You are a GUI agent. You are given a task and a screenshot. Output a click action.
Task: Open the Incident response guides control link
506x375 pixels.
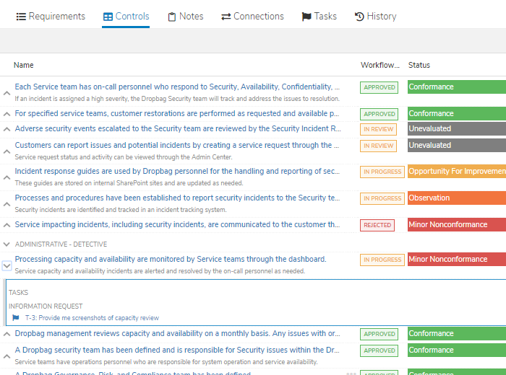tap(177, 171)
